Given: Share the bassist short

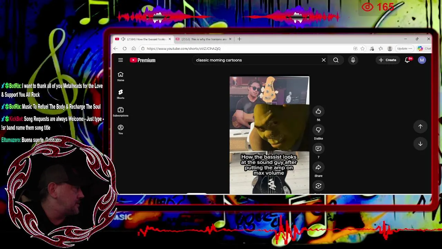Looking at the screenshot, I should 318,167.
